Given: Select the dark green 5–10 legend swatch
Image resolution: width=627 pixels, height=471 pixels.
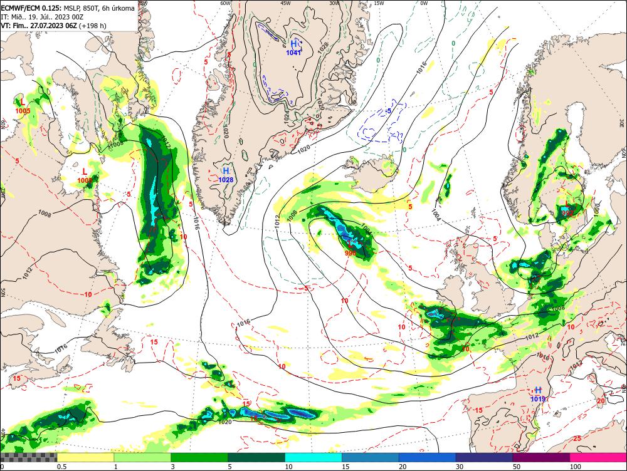Looking at the screenshot, I should coord(256,457).
